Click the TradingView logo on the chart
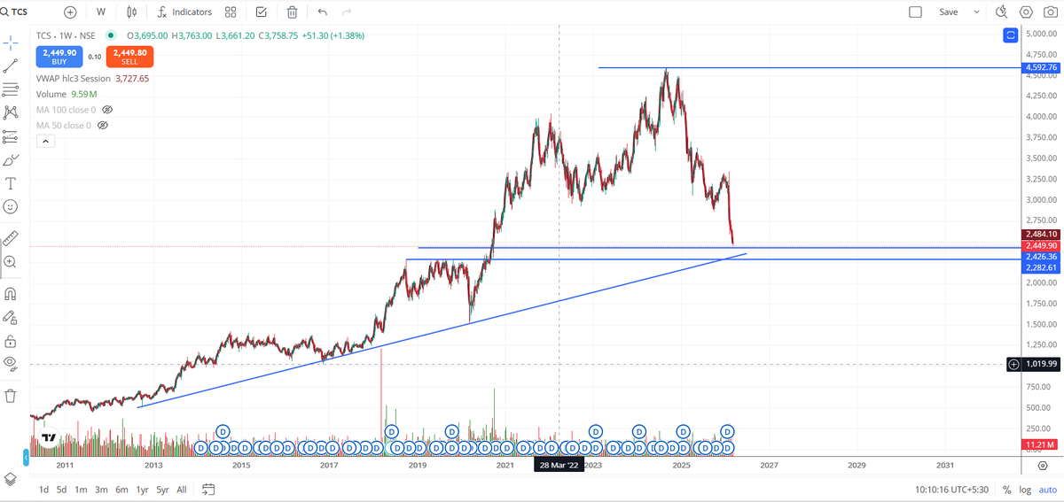This screenshot has width=1064, height=502. (49, 437)
